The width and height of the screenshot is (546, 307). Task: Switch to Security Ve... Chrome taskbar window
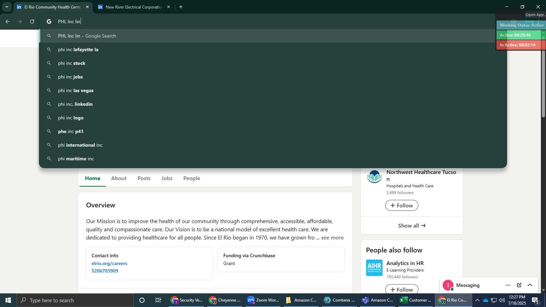(x=187, y=300)
